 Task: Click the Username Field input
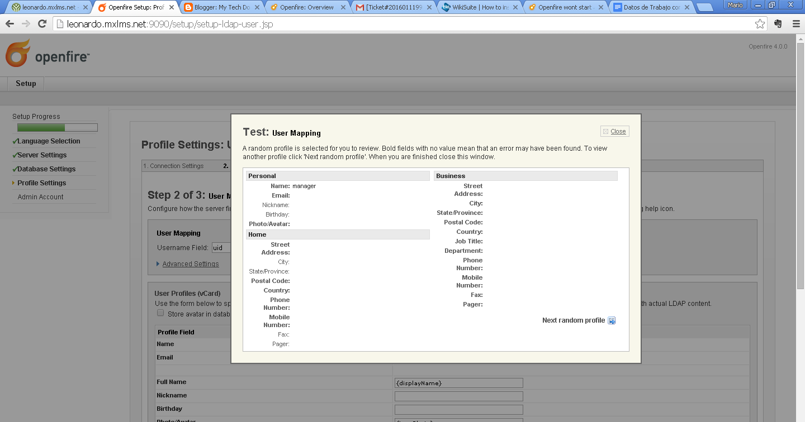pos(221,248)
